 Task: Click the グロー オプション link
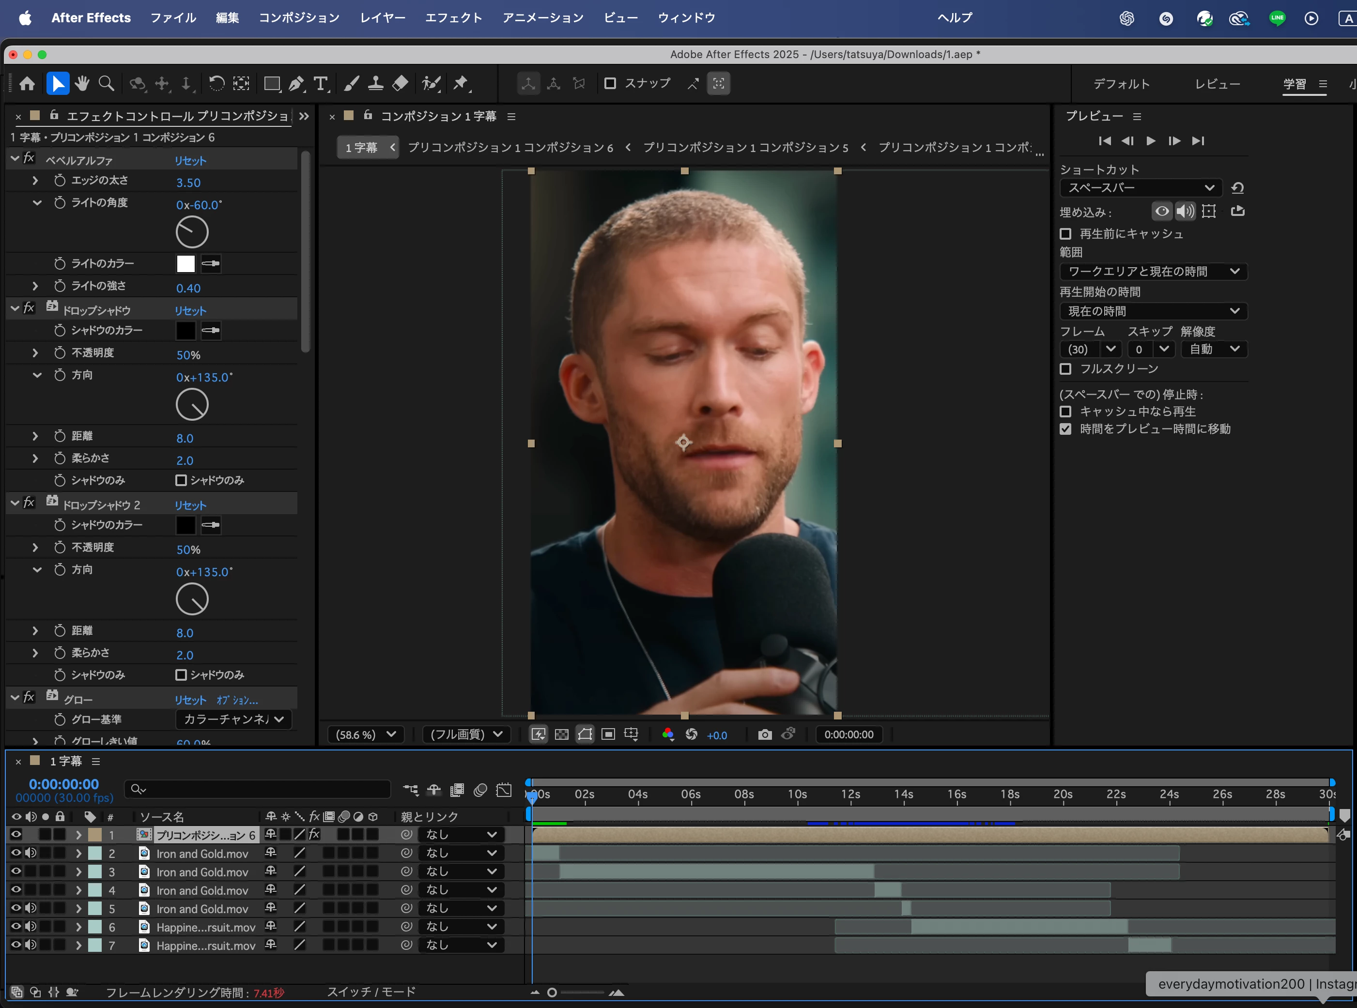237,701
